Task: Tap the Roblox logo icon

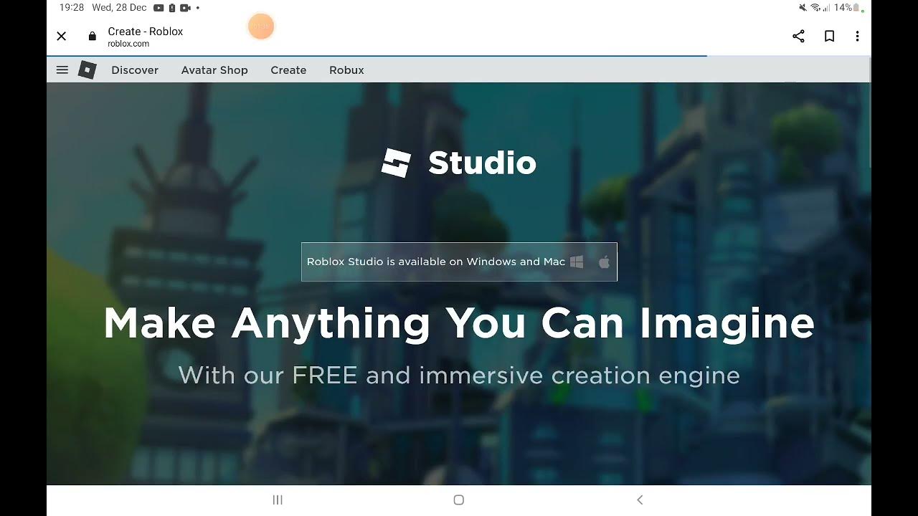Action: (87, 70)
